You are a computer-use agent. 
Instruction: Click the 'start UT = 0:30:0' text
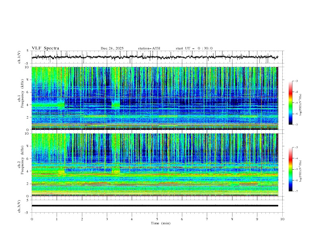194,48
